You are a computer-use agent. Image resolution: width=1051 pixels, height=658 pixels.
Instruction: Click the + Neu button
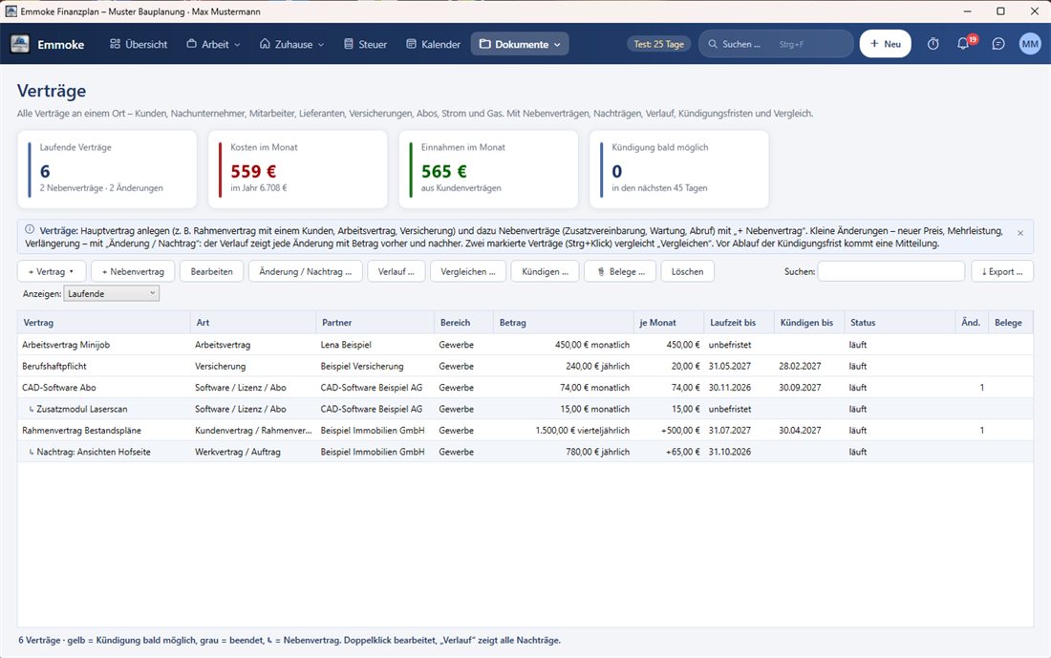[885, 44]
